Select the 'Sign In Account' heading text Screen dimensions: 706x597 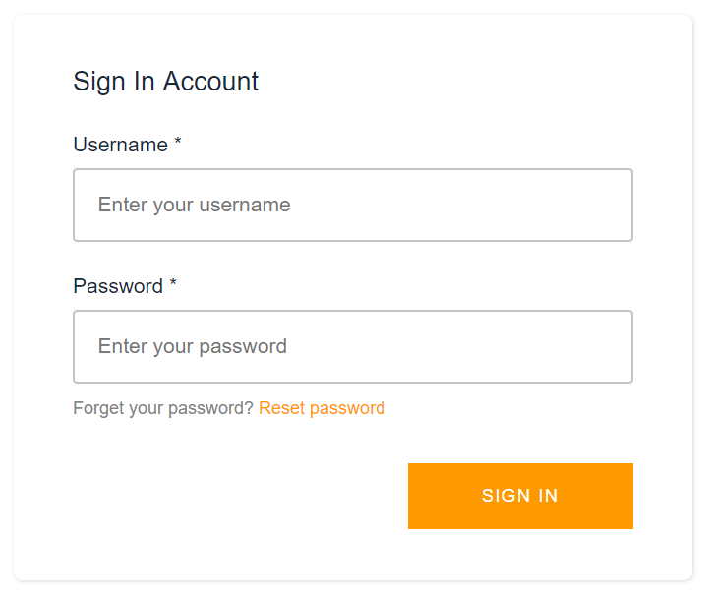pyautogui.click(x=165, y=81)
